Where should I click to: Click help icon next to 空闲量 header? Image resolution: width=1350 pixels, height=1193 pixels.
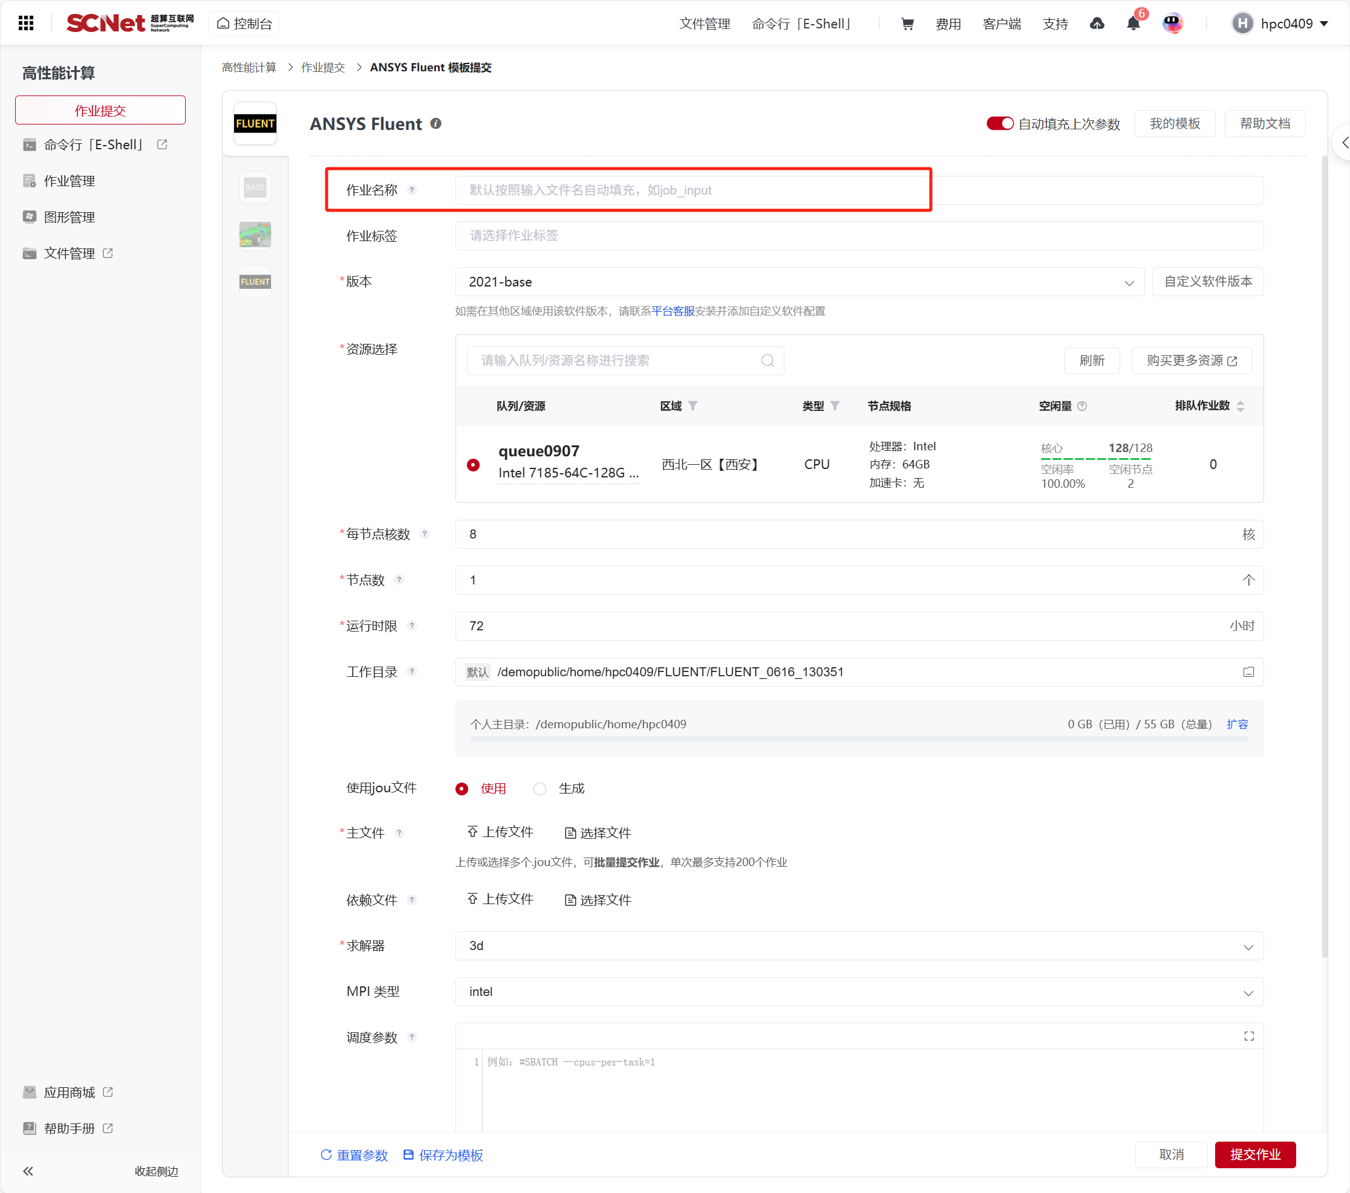(1082, 407)
